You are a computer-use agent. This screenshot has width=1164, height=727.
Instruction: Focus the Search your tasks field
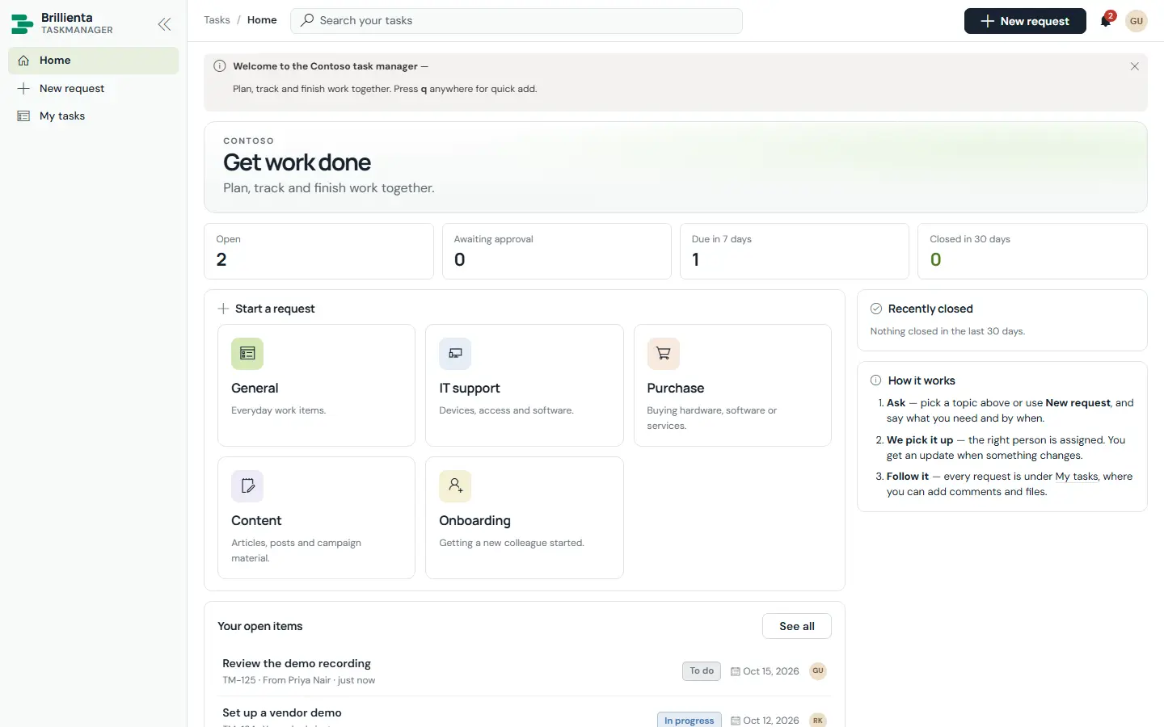[517, 21]
